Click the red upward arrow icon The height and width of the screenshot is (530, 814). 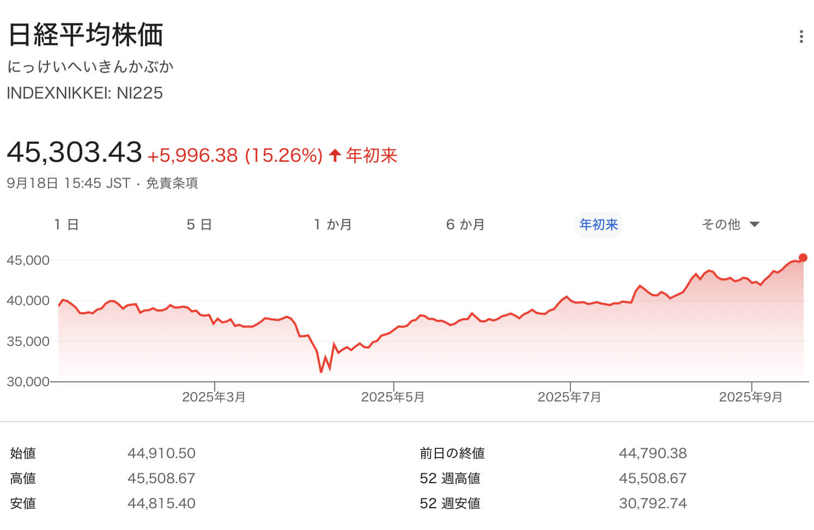(335, 156)
